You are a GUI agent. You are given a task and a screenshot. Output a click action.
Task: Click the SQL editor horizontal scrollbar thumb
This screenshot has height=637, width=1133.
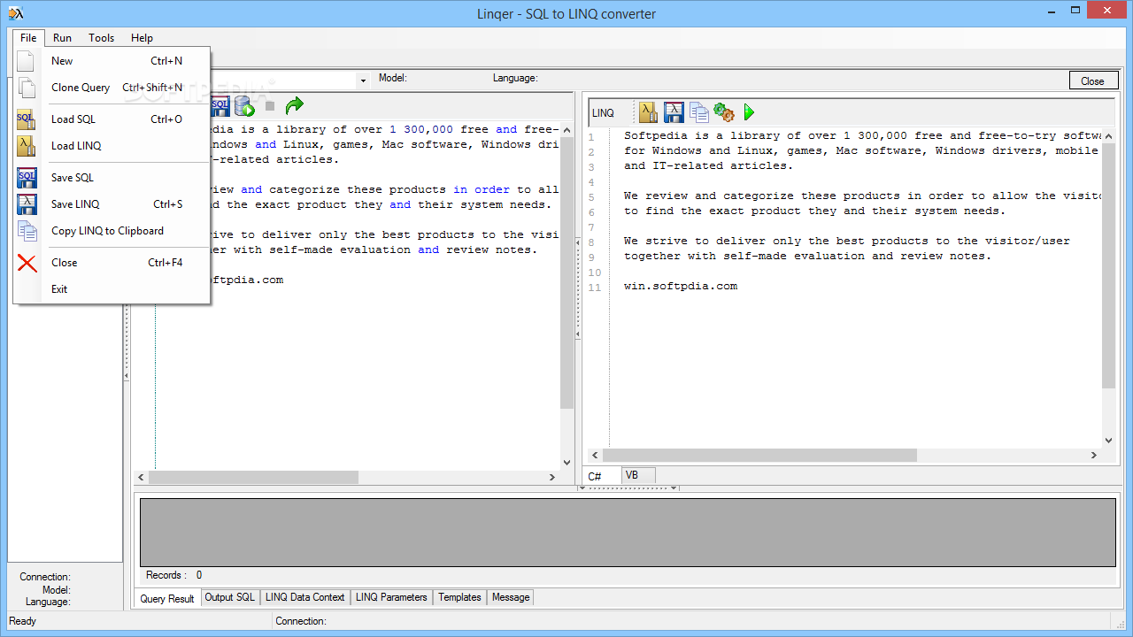point(253,477)
